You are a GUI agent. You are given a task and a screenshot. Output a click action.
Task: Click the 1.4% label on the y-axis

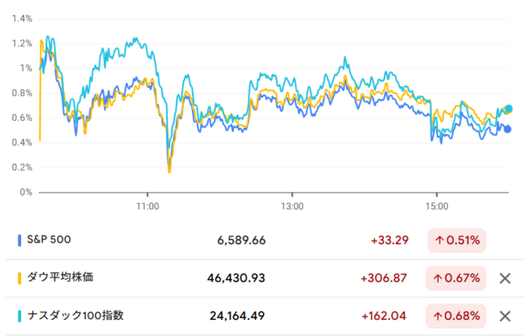point(22,18)
